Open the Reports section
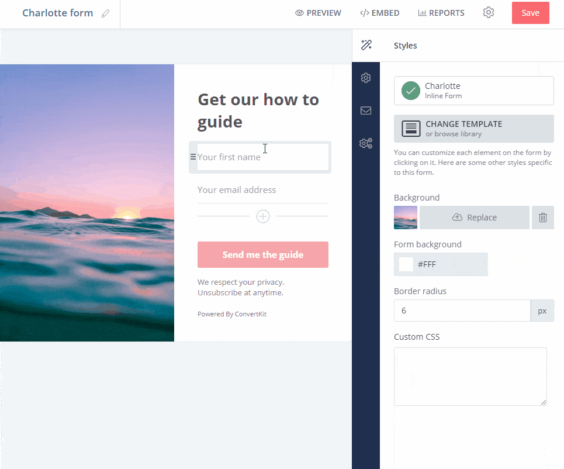The height and width of the screenshot is (469, 564). click(441, 12)
